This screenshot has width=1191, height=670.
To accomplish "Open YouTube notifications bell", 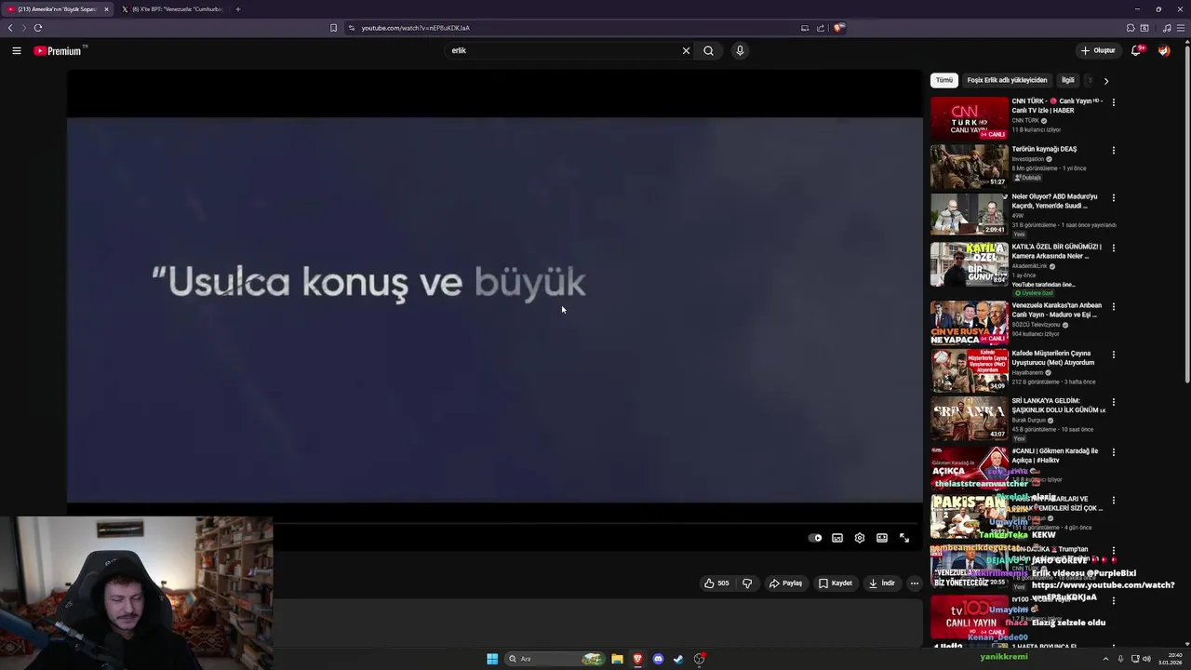I will (1136, 50).
